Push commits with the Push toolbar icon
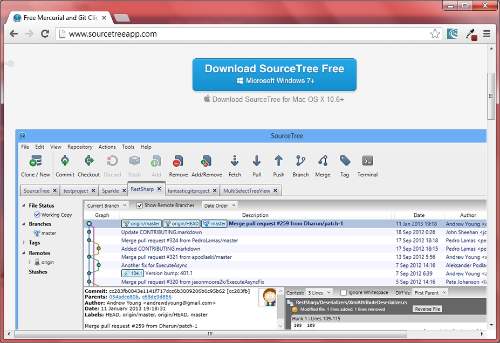The image size is (500, 343). (278, 164)
